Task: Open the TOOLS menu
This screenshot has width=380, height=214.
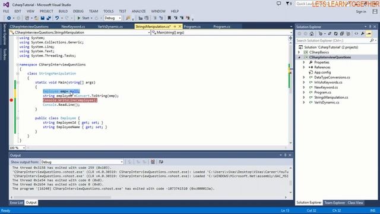Action: click(108, 11)
